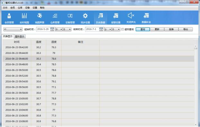Click the 更新 update button

157,30
